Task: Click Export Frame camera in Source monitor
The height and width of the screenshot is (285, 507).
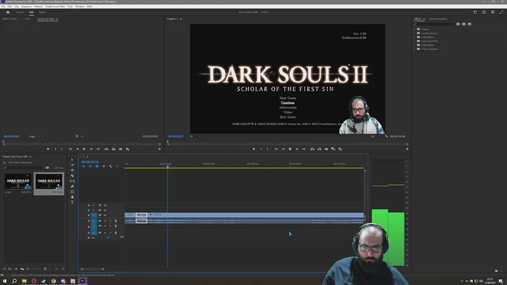Action: pos(120,149)
